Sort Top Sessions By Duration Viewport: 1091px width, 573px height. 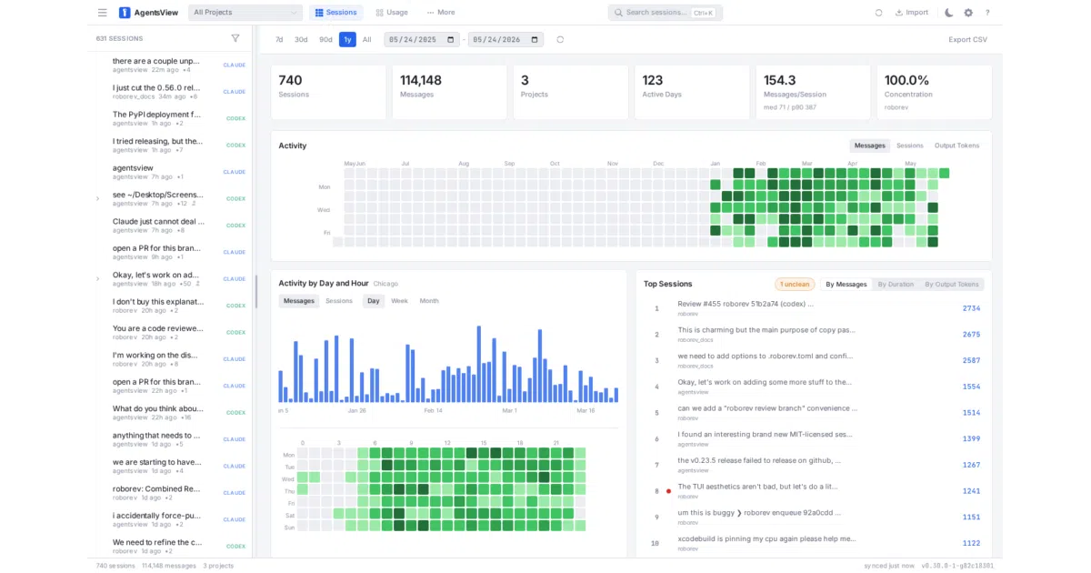[896, 285]
